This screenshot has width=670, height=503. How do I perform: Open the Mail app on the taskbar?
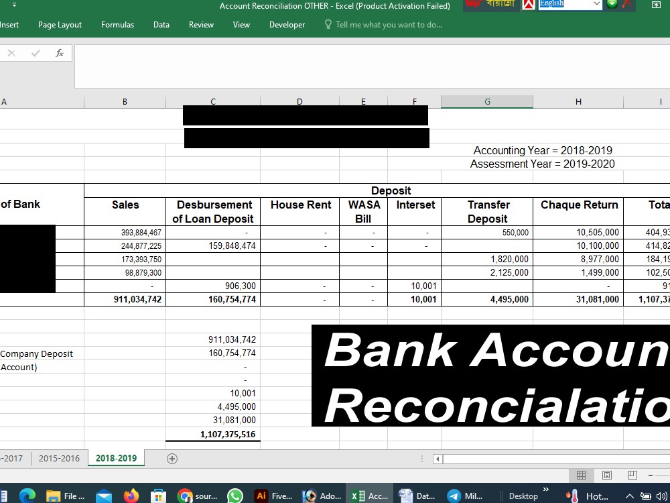tap(104, 496)
